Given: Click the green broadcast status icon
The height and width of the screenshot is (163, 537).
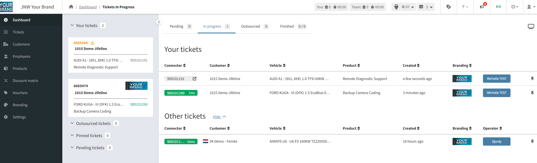Looking at the screenshot, I should (498, 7).
